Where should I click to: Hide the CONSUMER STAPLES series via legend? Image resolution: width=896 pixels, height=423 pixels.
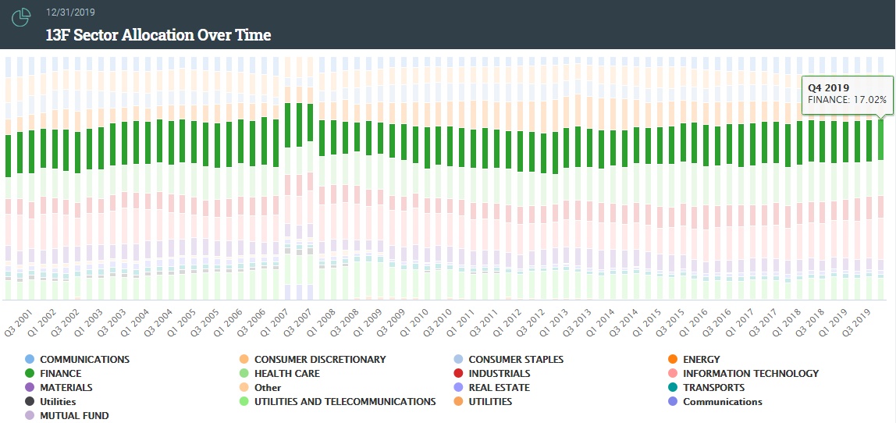(515, 360)
